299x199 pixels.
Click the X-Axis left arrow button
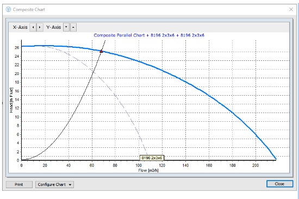pyautogui.click(x=33, y=27)
